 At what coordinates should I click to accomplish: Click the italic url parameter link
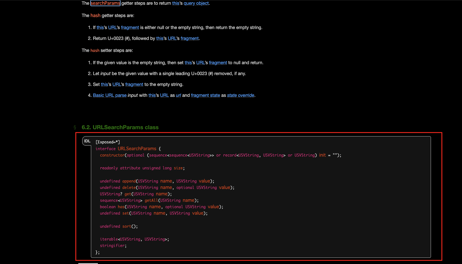click(178, 95)
